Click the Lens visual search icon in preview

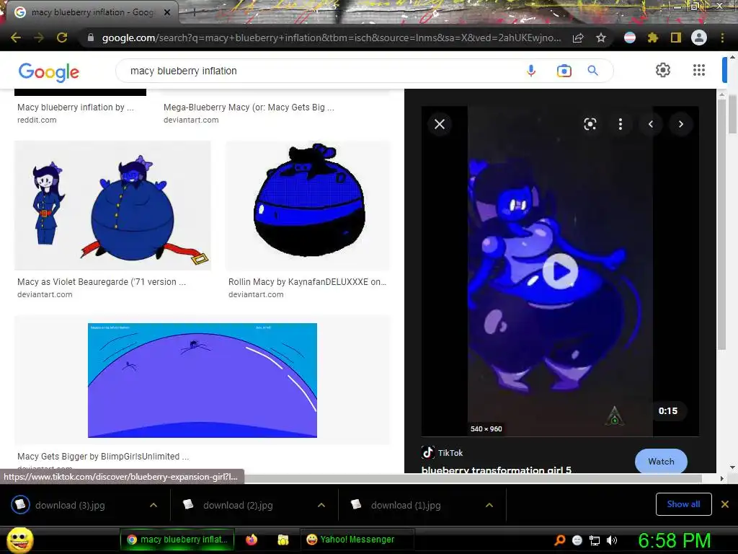tap(590, 124)
